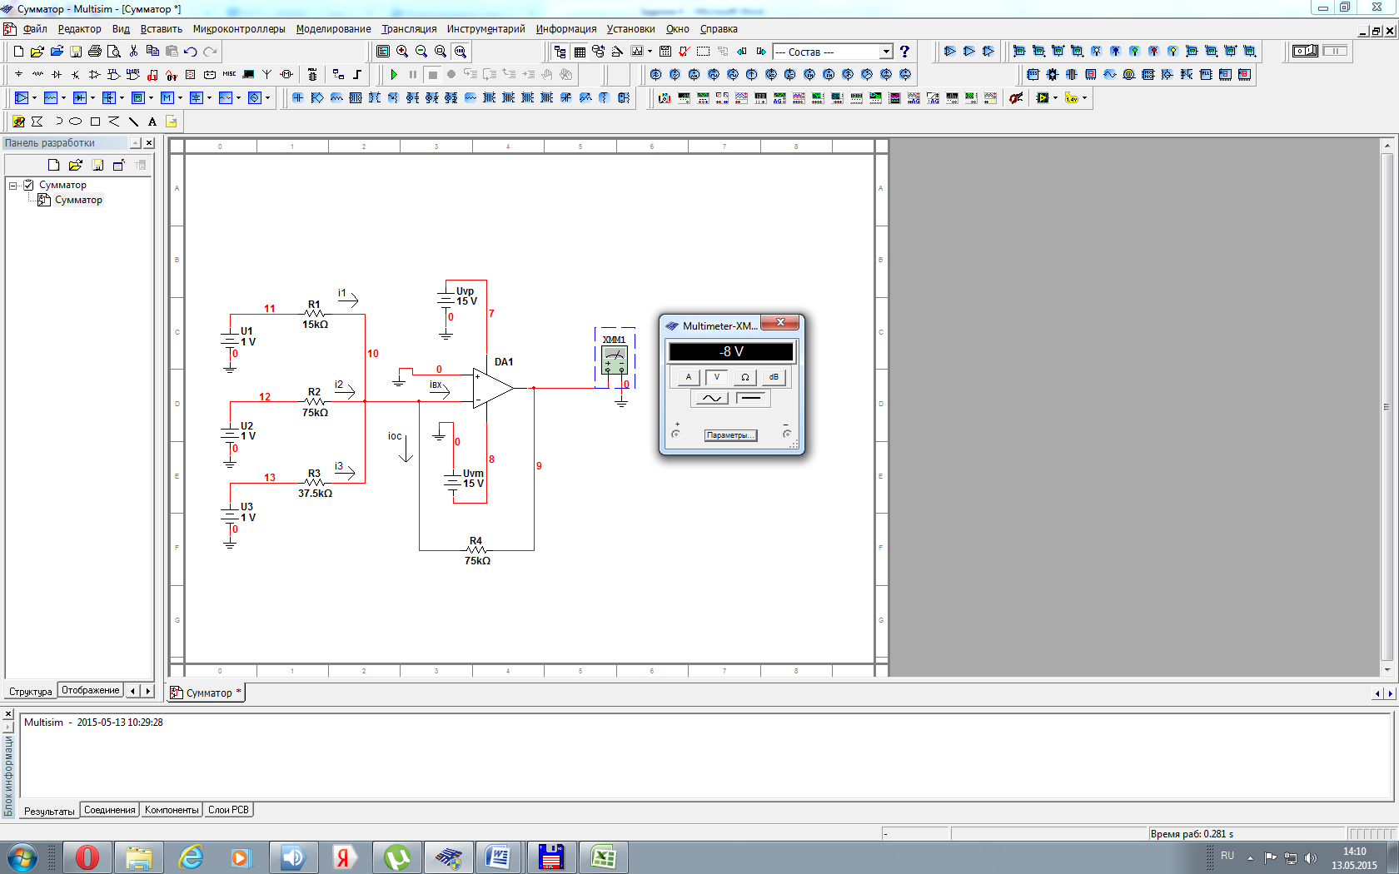Click the Print icon
This screenshot has height=874, width=1399.
click(x=95, y=52)
